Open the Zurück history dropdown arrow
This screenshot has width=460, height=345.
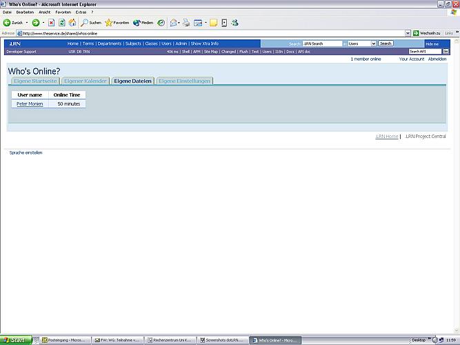(x=27, y=23)
